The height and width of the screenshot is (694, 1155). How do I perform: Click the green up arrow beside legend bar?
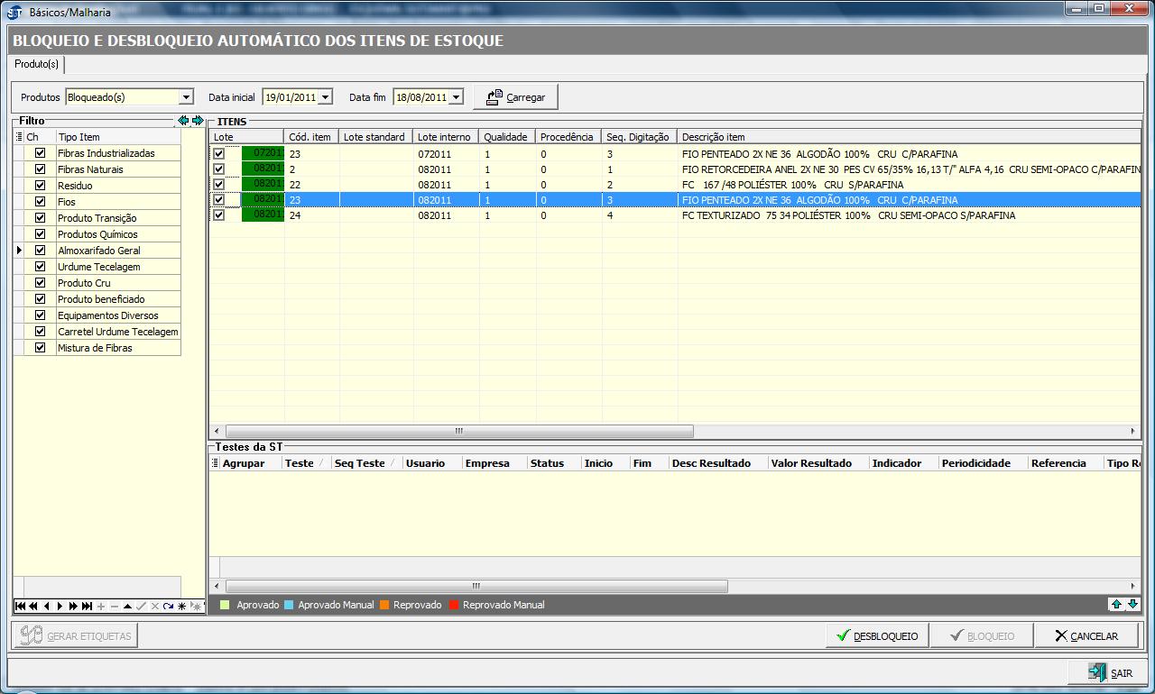(x=1116, y=604)
